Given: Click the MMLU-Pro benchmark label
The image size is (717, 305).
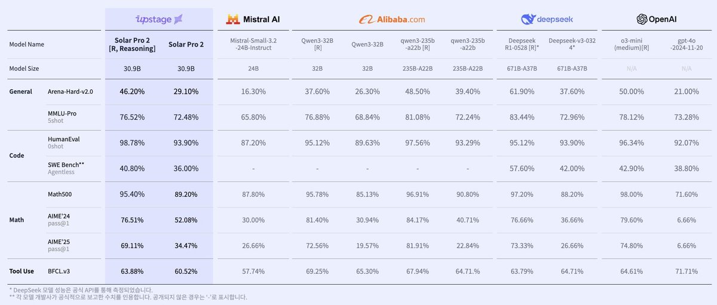Looking at the screenshot, I should [62, 113].
